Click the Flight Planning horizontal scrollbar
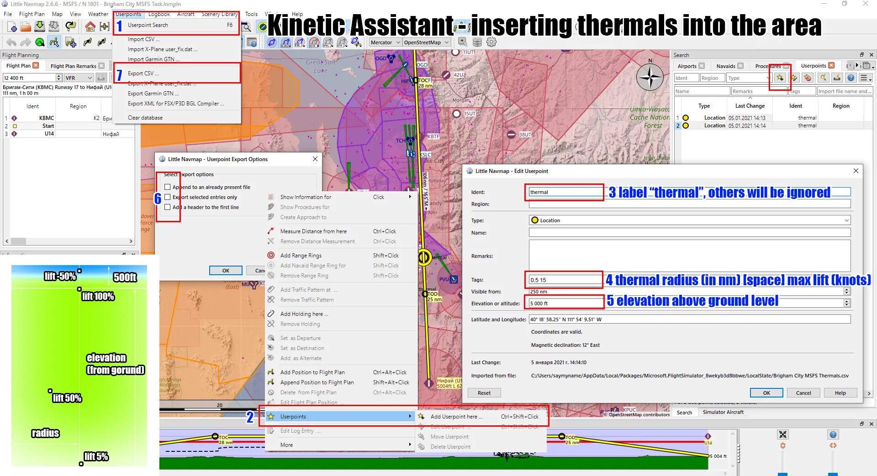The image size is (877, 476). pos(69,241)
